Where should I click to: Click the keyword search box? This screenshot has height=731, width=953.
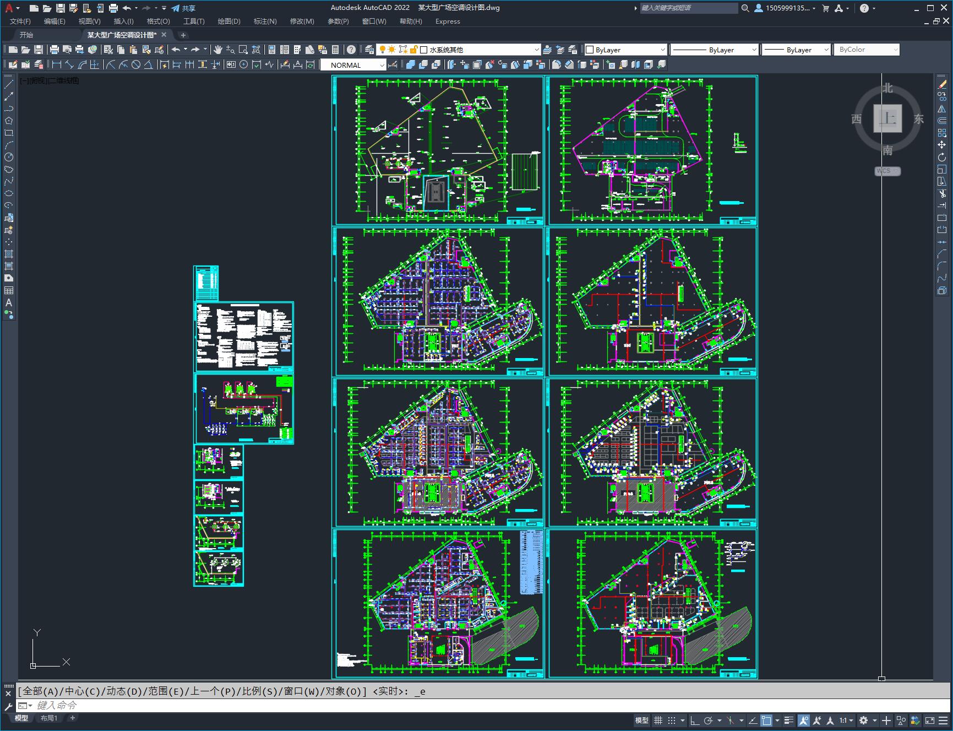[689, 8]
